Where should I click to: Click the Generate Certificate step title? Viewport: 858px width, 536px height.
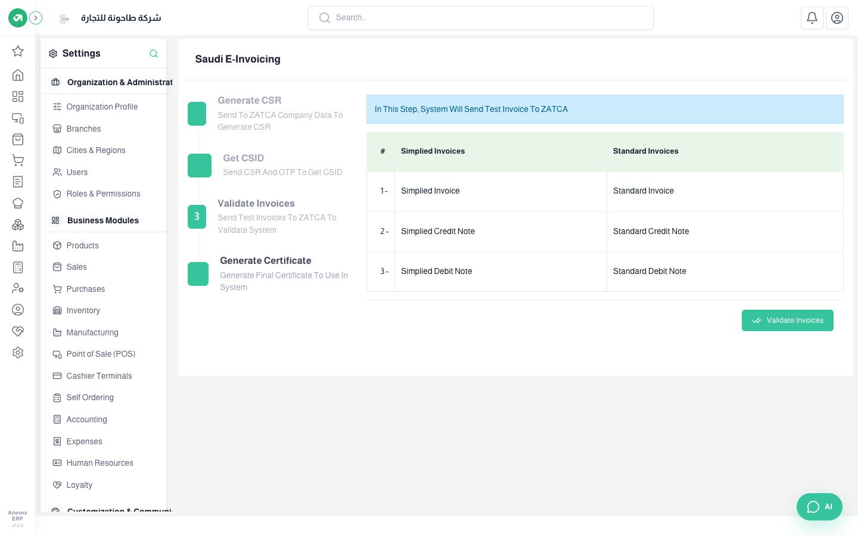click(266, 260)
